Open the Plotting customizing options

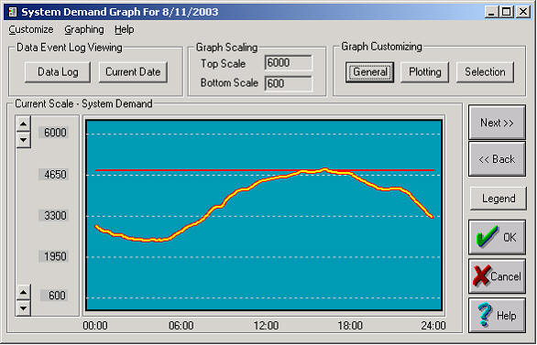[424, 72]
